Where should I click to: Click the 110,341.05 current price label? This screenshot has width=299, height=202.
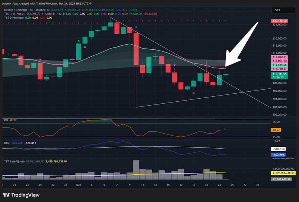279,74
